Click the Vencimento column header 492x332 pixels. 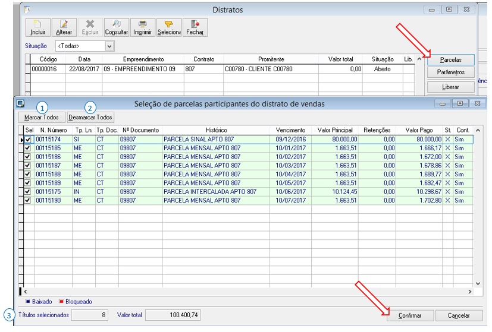(290, 130)
